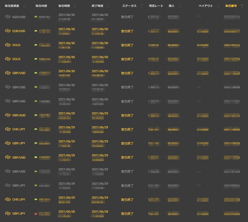Click the 判定レート column header
Image resolution: width=248 pixels, height=222 pixels.
(x=156, y=6)
